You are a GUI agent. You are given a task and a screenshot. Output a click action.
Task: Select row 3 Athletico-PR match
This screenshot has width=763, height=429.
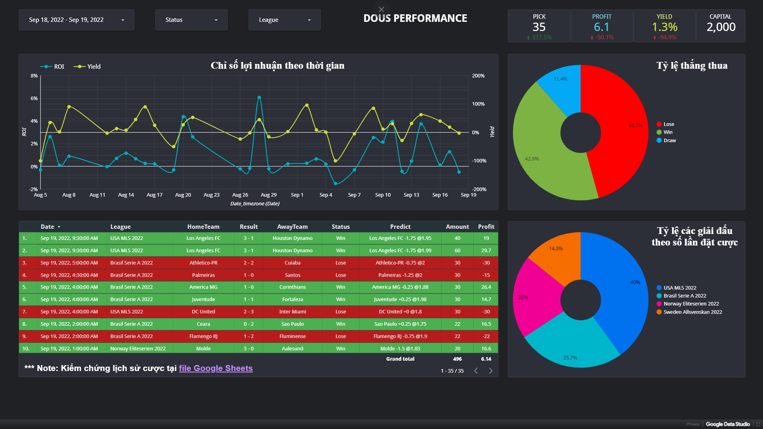[203, 263]
